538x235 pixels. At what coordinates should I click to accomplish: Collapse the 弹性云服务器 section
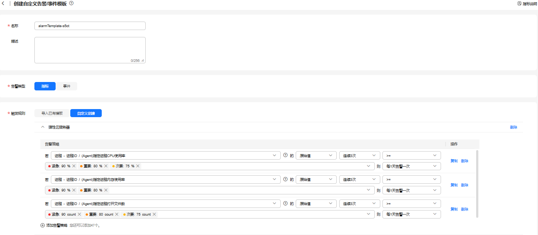43,127
